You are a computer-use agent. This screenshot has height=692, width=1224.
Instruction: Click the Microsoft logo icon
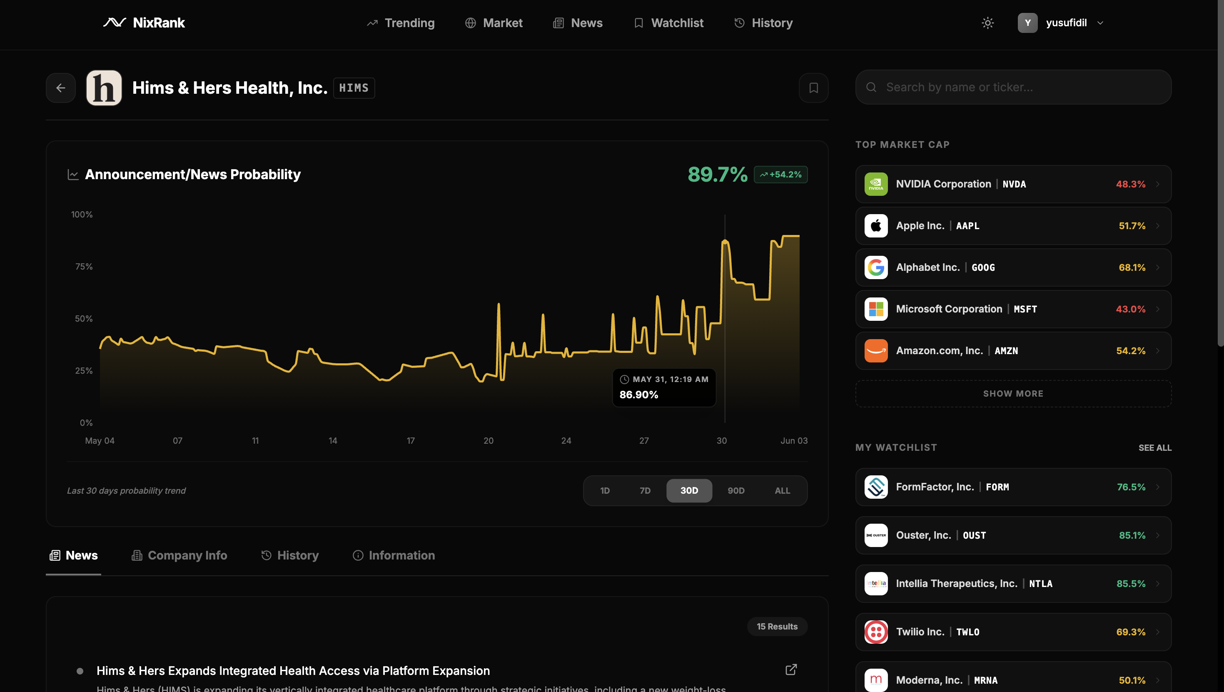[876, 310]
